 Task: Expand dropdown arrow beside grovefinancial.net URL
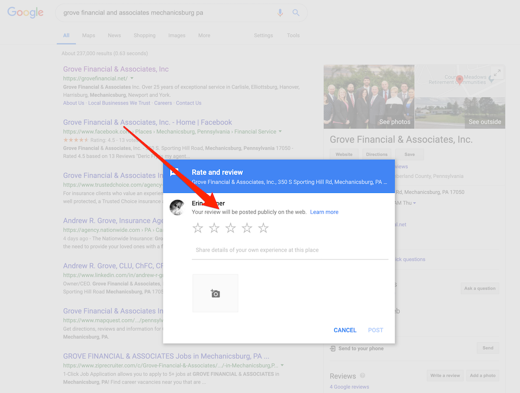pos(132,78)
